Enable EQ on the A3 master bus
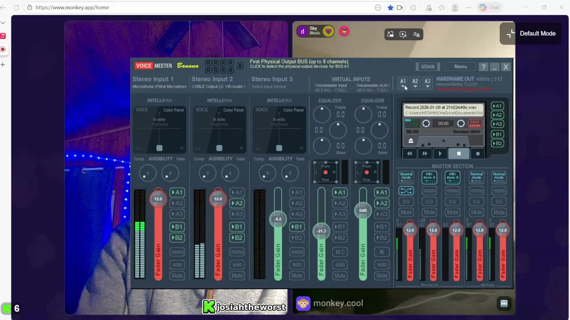The width and height of the screenshot is (570, 320). click(x=452, y=201)
